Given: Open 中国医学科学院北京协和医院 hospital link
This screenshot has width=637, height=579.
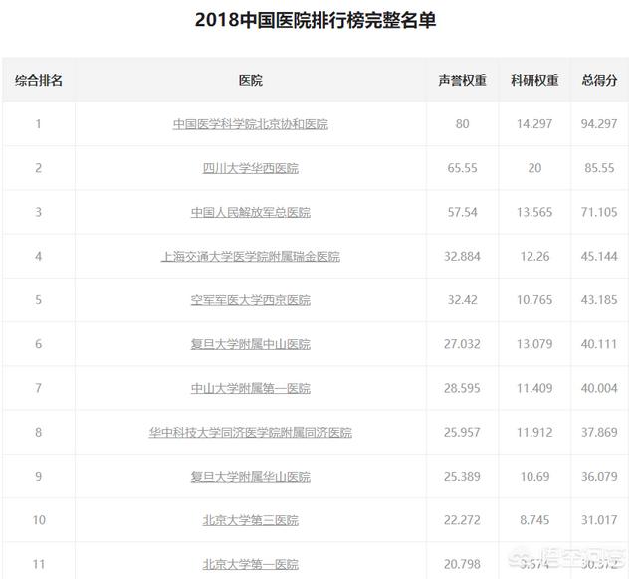Looking at the screenshot, I should [x=251, y=123].
